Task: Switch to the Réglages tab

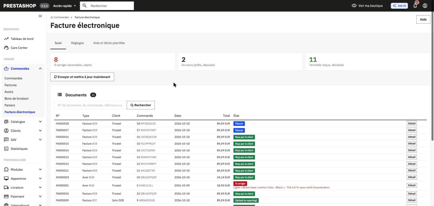Action: 77,43
